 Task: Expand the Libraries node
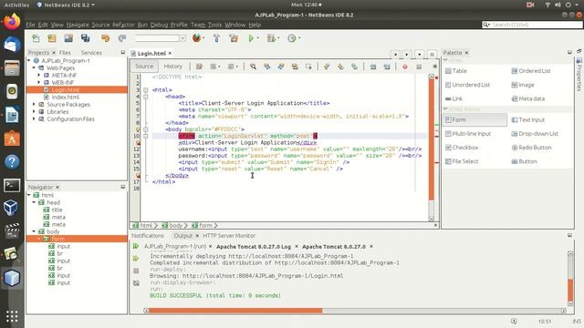(x=34, y=111)
